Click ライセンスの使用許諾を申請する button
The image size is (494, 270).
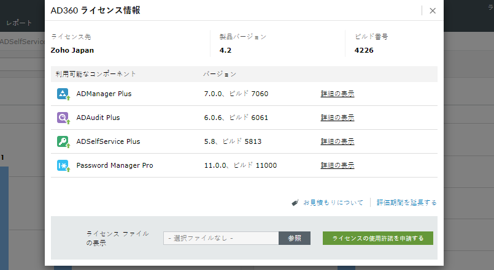click(378, 238)
